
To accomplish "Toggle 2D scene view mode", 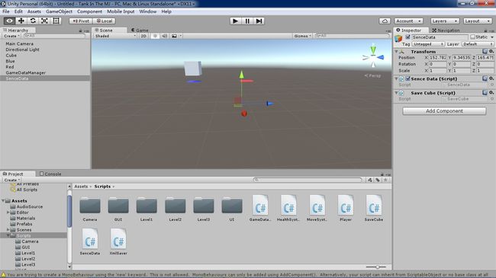I will click(x=143, y=36).
